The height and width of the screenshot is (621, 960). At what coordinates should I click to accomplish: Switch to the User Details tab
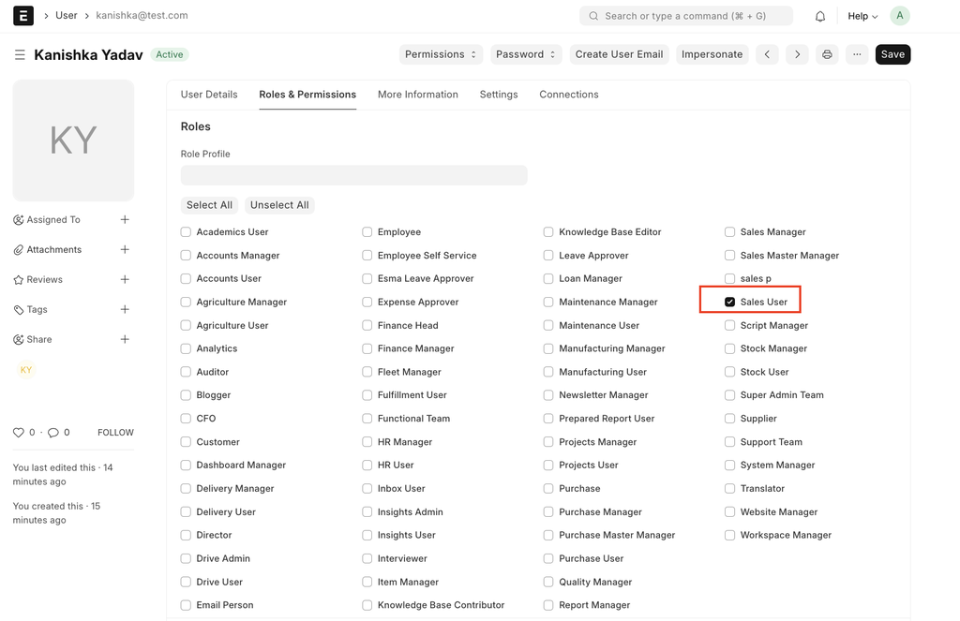209,95
